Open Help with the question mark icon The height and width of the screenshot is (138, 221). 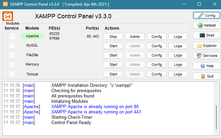coord(207,66)
